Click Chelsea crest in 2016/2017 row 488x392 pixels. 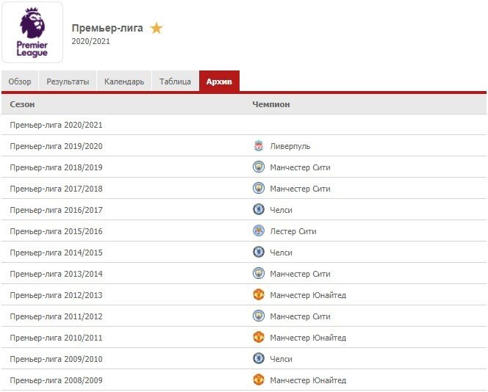[258, 210]
